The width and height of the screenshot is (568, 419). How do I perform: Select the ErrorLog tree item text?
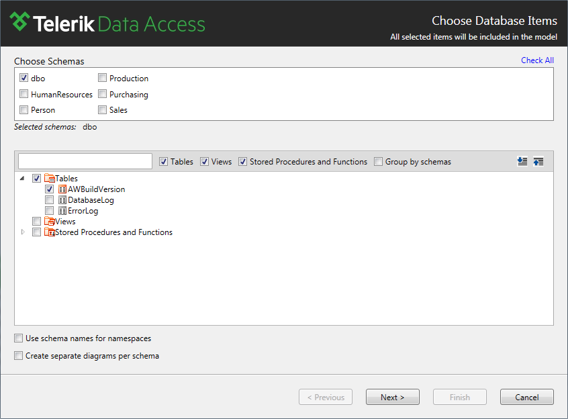(x=83, y=211)
